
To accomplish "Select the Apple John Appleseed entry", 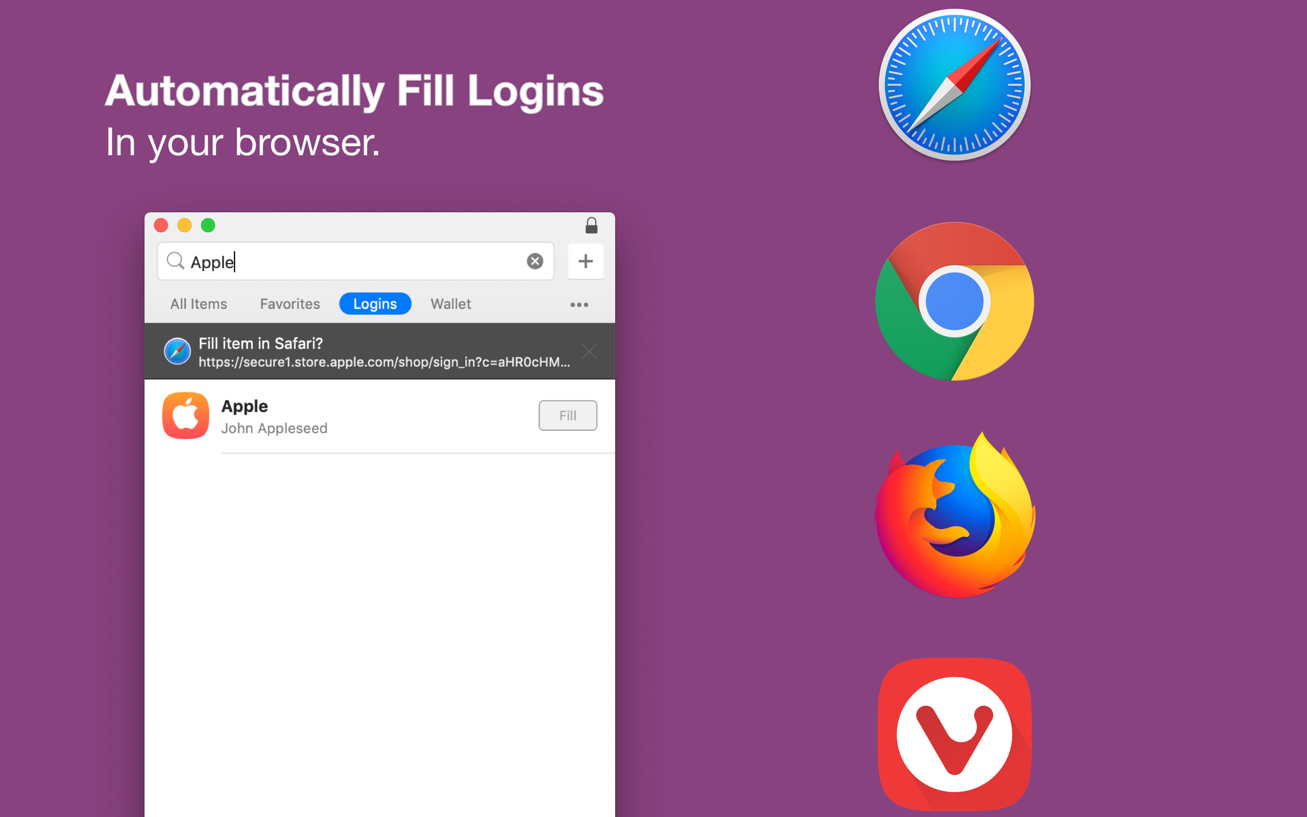I will coord(380,416).
